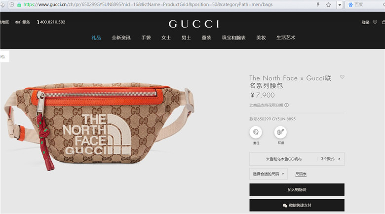This screenshot has width=385, height=214.
Task: Click the 登录 login link
Action: tap(365, 22)
